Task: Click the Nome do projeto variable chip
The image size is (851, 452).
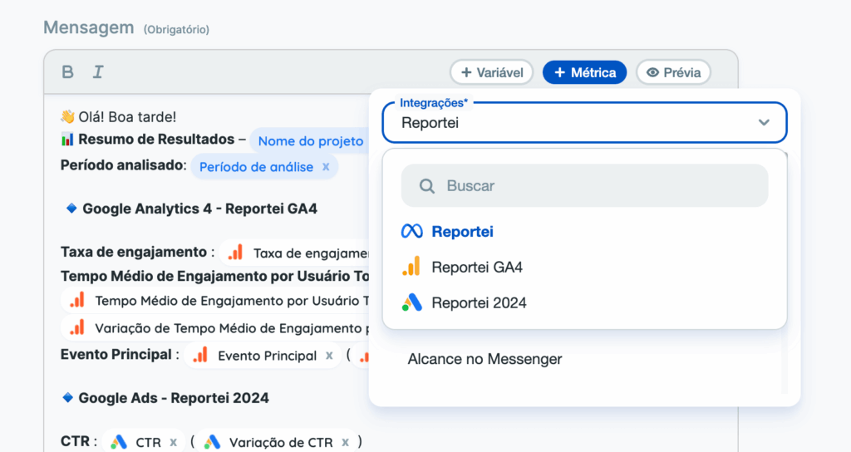Action: (x=311, y=141)
